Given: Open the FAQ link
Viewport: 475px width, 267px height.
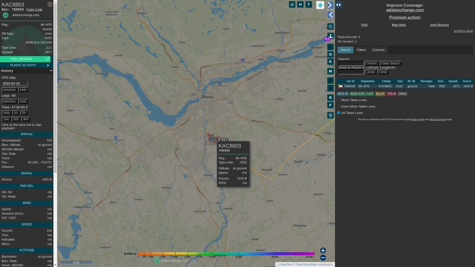Looking at the screenshot, I should 364,25.
